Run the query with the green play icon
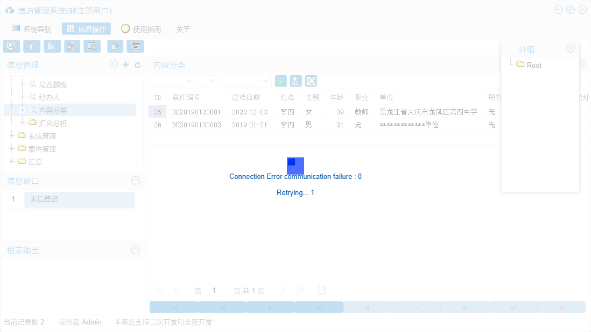 280,81
